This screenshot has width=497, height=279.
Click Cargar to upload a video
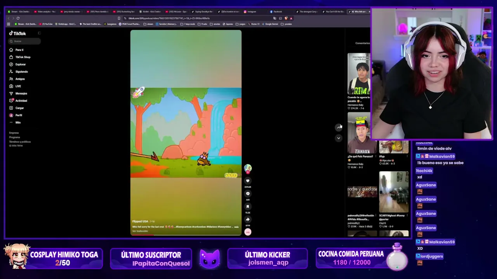(17, 108)
